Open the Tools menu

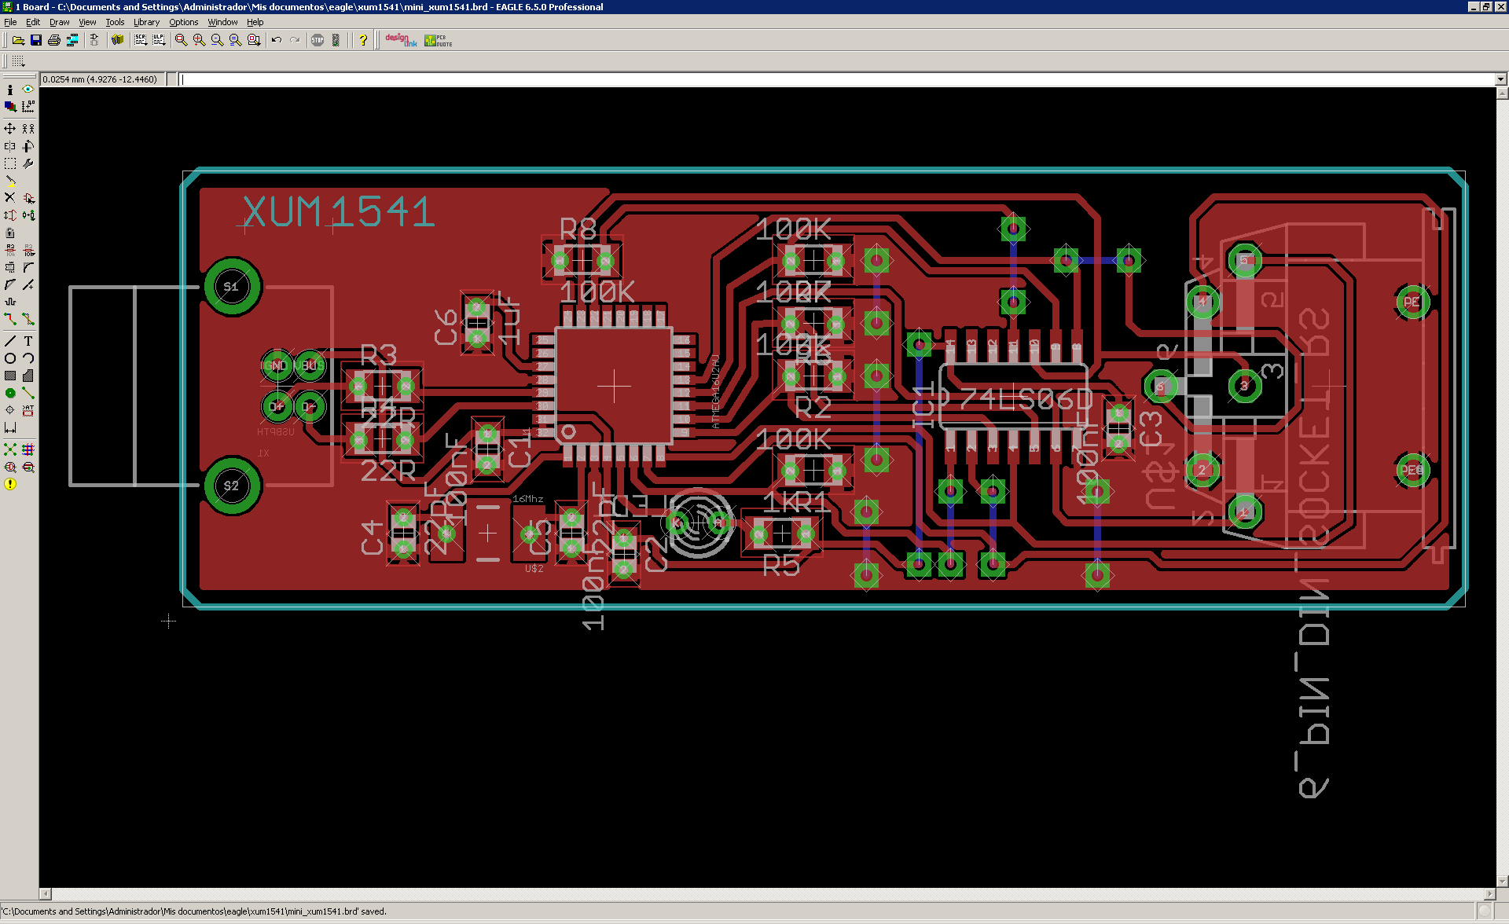[x=115, y=22]
